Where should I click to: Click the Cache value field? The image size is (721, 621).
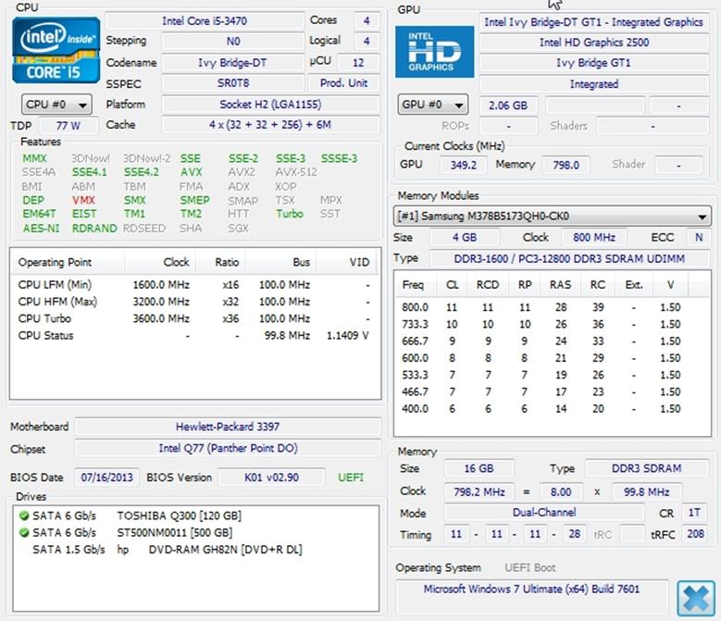(x=270, y=125)
